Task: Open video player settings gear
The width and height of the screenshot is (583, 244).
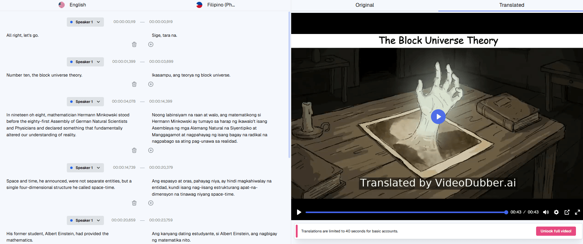Action: click(x=556, y=212)
